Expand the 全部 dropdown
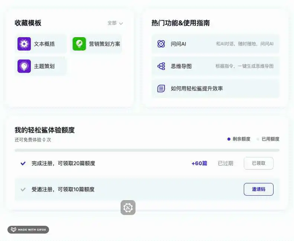The image size is (294, 241). (115, 23)
